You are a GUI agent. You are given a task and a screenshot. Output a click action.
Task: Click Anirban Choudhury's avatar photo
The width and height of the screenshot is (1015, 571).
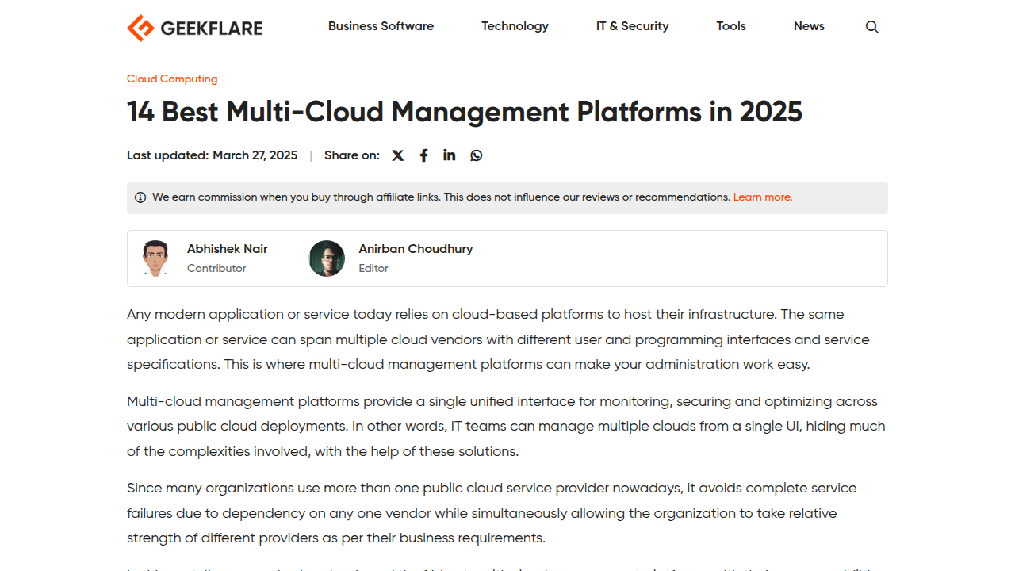[x=327, y=259]
